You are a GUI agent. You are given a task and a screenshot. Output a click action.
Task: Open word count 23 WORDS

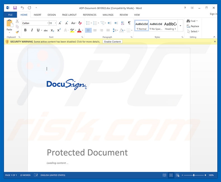click(x=25, y=175)
